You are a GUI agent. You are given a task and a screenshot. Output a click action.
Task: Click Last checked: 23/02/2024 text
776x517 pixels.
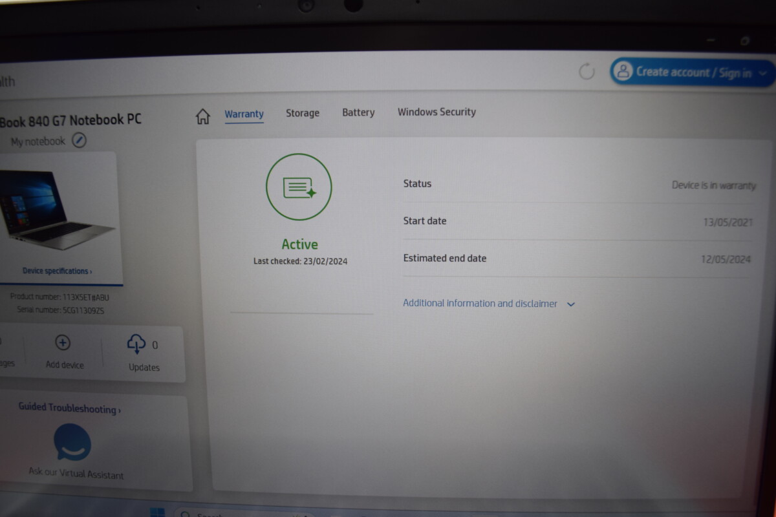300,262
